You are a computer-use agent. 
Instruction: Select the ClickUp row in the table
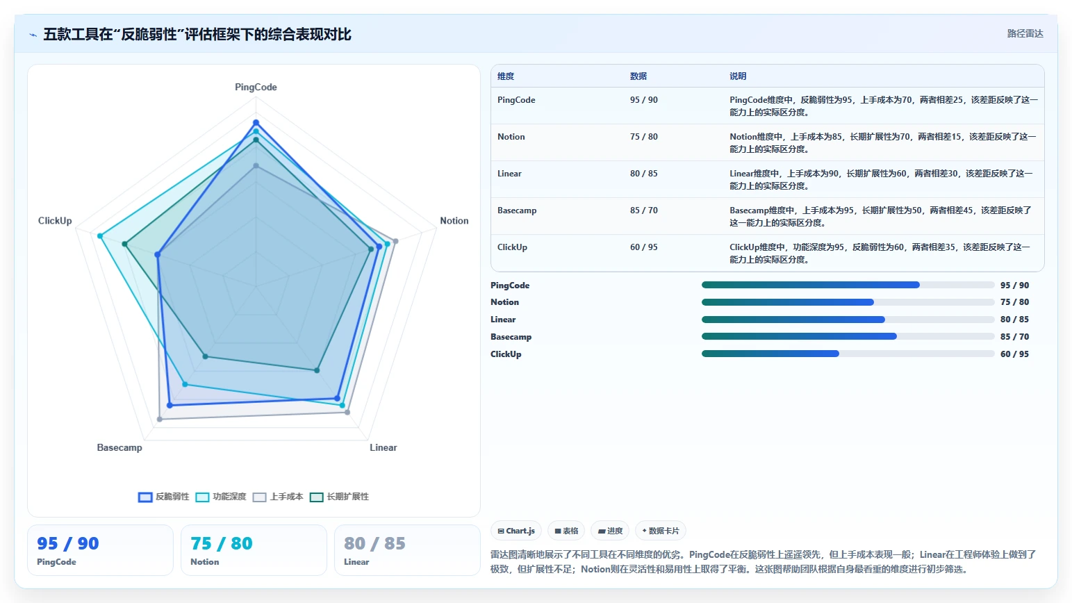click(x=767, y=253)
